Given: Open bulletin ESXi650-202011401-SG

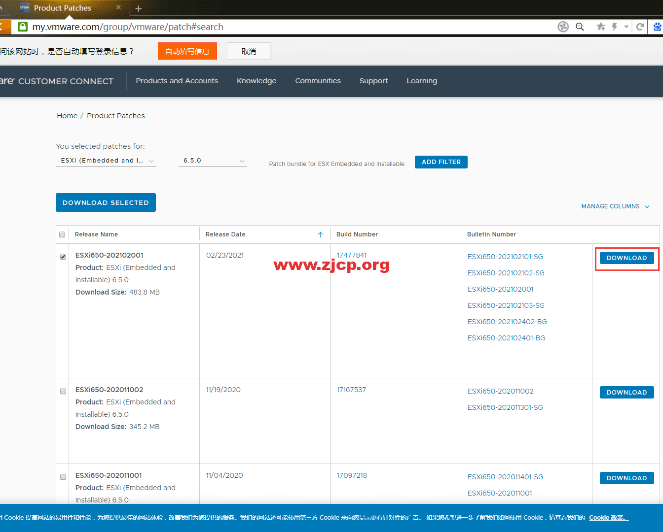Looking at the screenshot, I should point(505,477).
